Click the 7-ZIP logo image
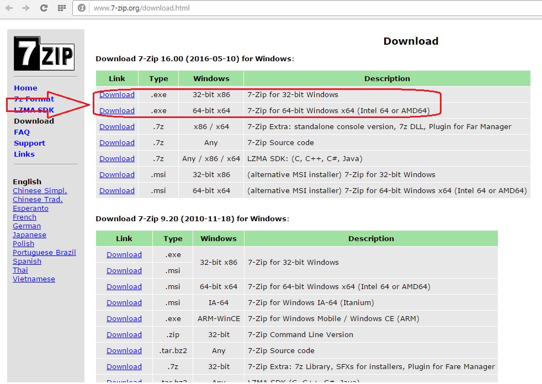The width and height of the screenshot is (542, 384). pyautogui.click(x=44, y=54)
